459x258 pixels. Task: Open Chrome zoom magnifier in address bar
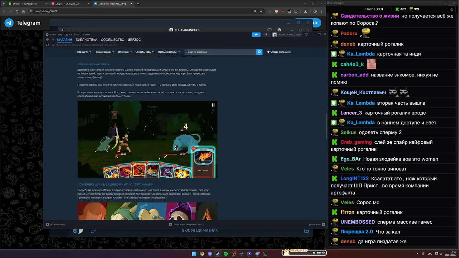[255, 11]
